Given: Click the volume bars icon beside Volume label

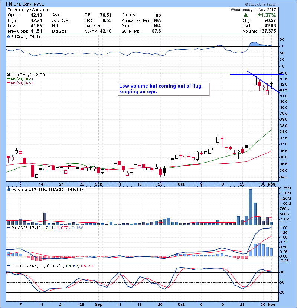Looking at the screenshot, I should 9,189.
